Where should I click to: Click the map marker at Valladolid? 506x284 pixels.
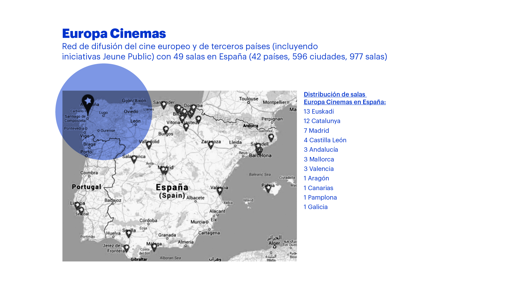[x=149, y=145]
